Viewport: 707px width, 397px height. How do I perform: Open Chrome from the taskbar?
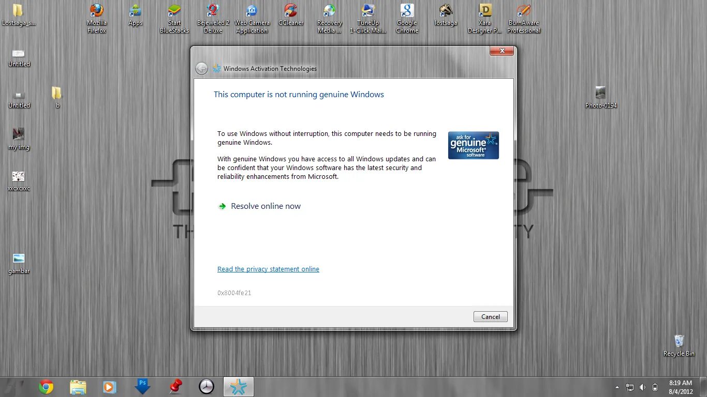click(46, 387)
